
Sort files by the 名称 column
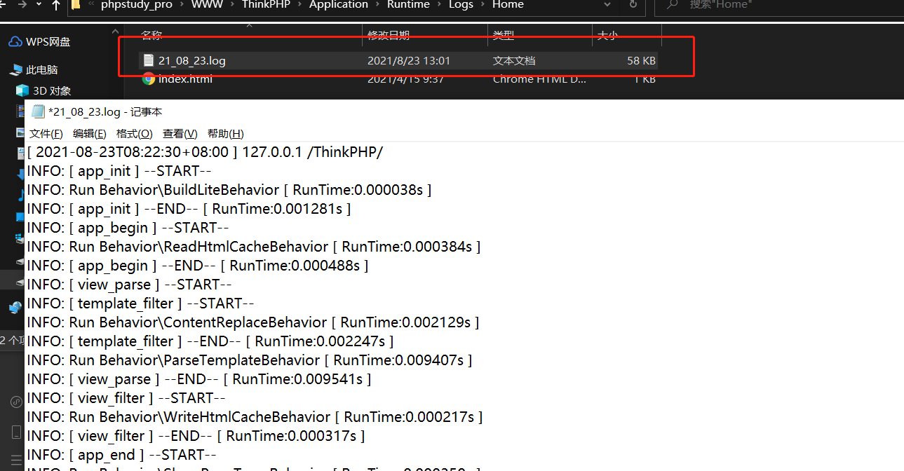click(152, 35)
